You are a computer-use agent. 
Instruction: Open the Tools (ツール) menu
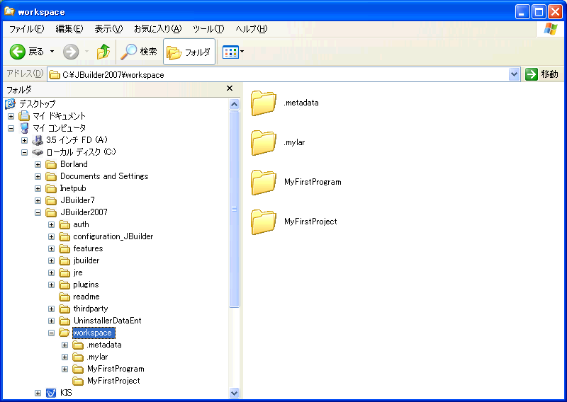click(208, 29)
